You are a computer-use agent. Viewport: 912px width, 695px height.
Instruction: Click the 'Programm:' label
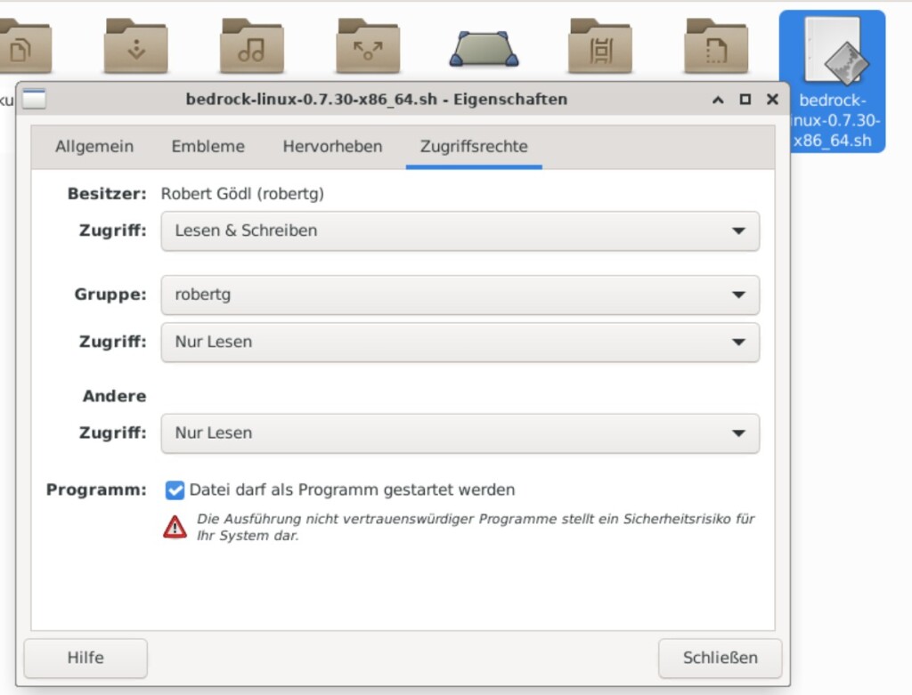click(x=96, y=489)
